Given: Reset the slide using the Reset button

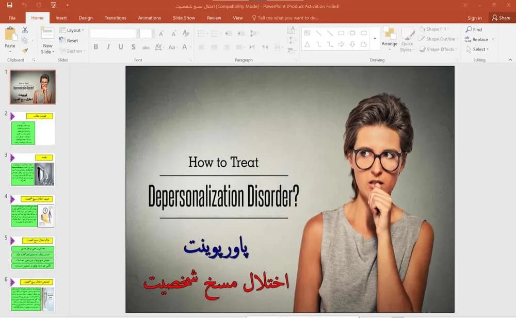Looking at the screenshot, I should [x=69, y=40].
